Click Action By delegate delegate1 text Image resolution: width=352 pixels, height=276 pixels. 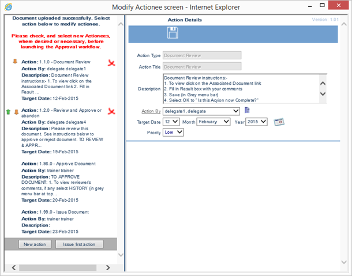[x=54, y=69]
